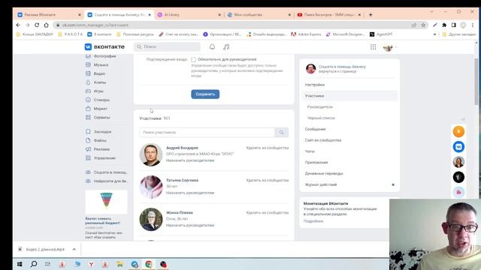Open Стикеры in left sidebar
This screenshot has width=481, height=270.
98,100
